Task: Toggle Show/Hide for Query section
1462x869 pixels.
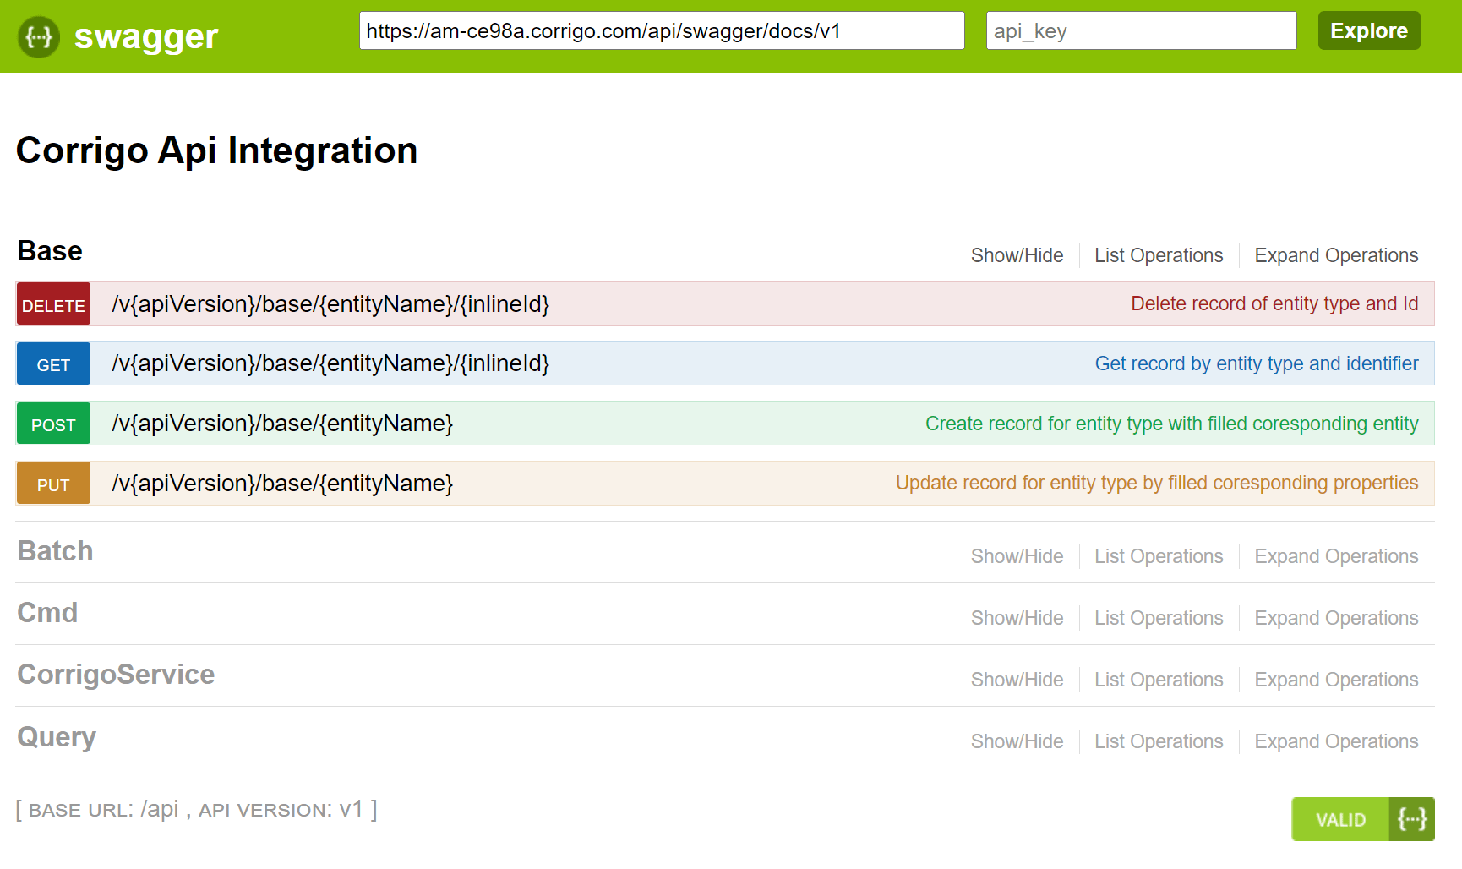Action: [1017, 741]
